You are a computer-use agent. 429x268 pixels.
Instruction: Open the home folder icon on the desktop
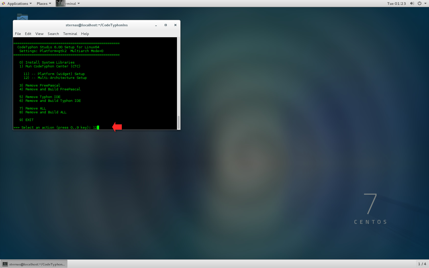click(x=22, y=17)
